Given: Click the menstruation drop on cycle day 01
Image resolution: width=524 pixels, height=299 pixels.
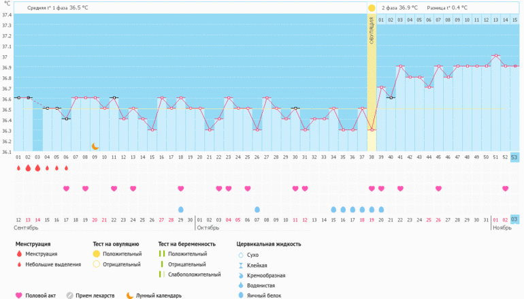Looking at the screenshot, I should coord(18,168).
